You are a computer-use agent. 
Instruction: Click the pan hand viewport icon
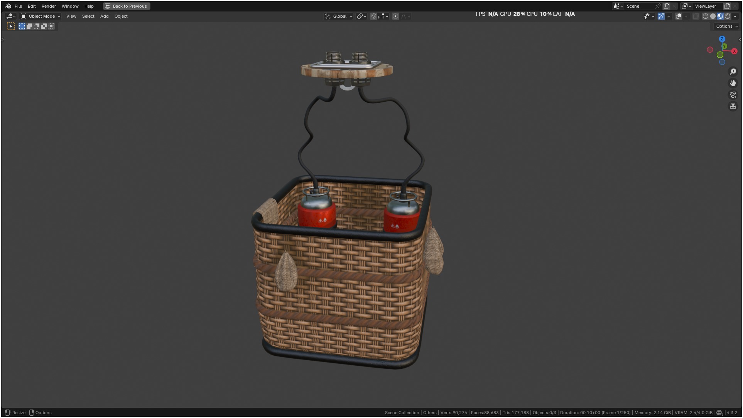(733, 83)
